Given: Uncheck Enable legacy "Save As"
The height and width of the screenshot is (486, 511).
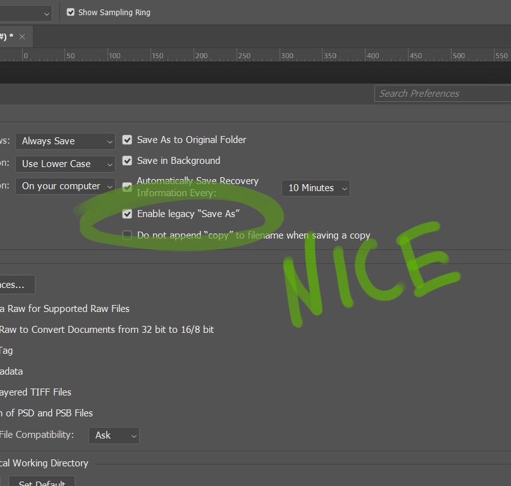Looking at the screenshot, I should click(x=127, y=214).
